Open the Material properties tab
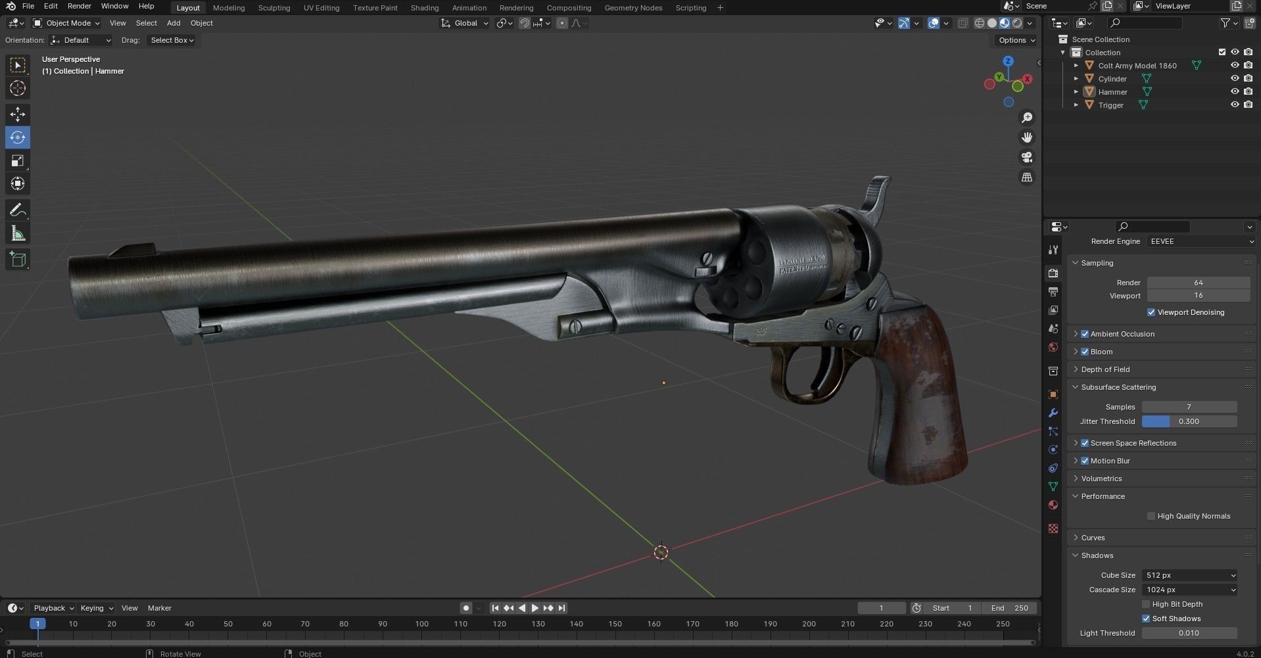The width and height of the screenshot is (1261, 658). [x=1053, y=505]
